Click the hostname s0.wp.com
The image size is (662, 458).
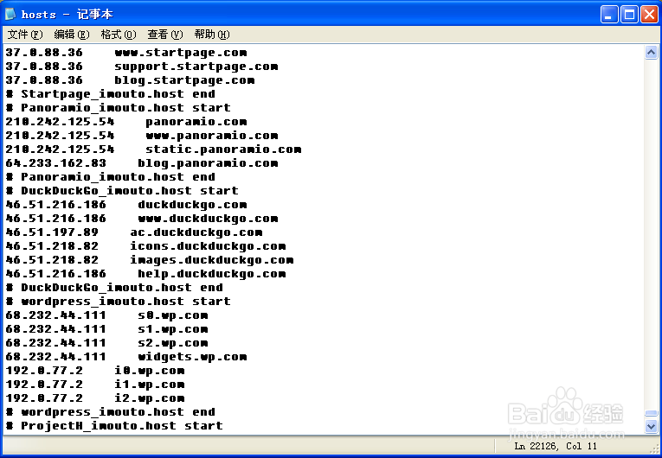pos(173,315)
